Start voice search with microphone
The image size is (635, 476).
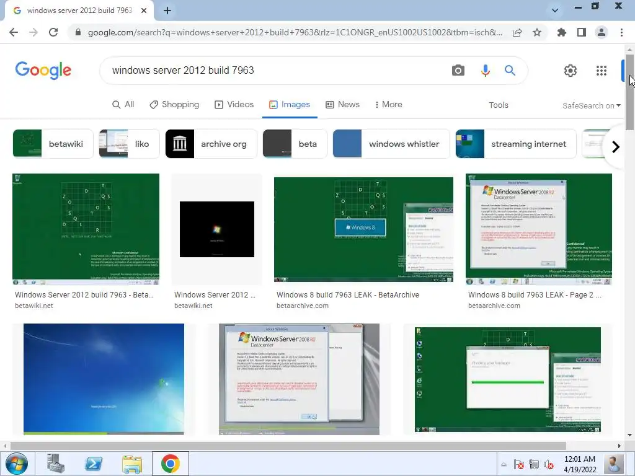point(485,71)
